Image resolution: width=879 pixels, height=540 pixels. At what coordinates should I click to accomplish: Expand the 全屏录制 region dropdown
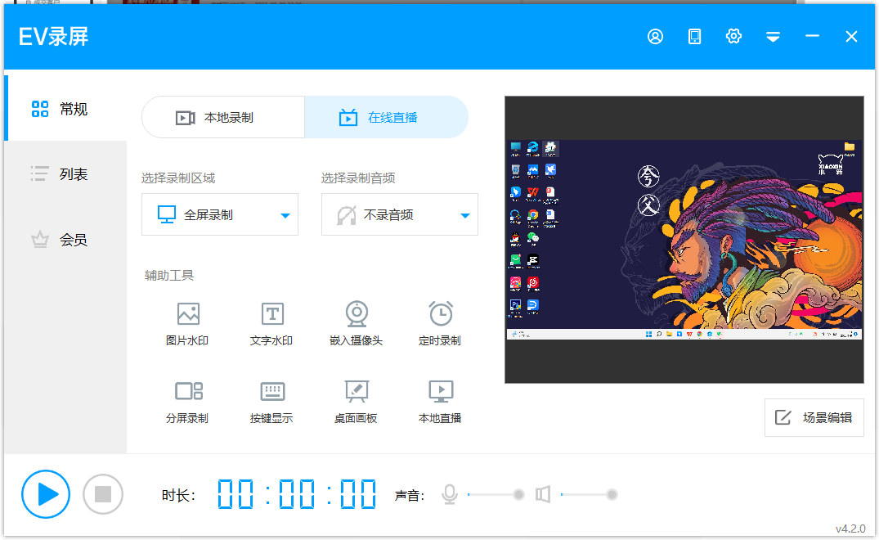pyautogui.click(x=220, y=214)
